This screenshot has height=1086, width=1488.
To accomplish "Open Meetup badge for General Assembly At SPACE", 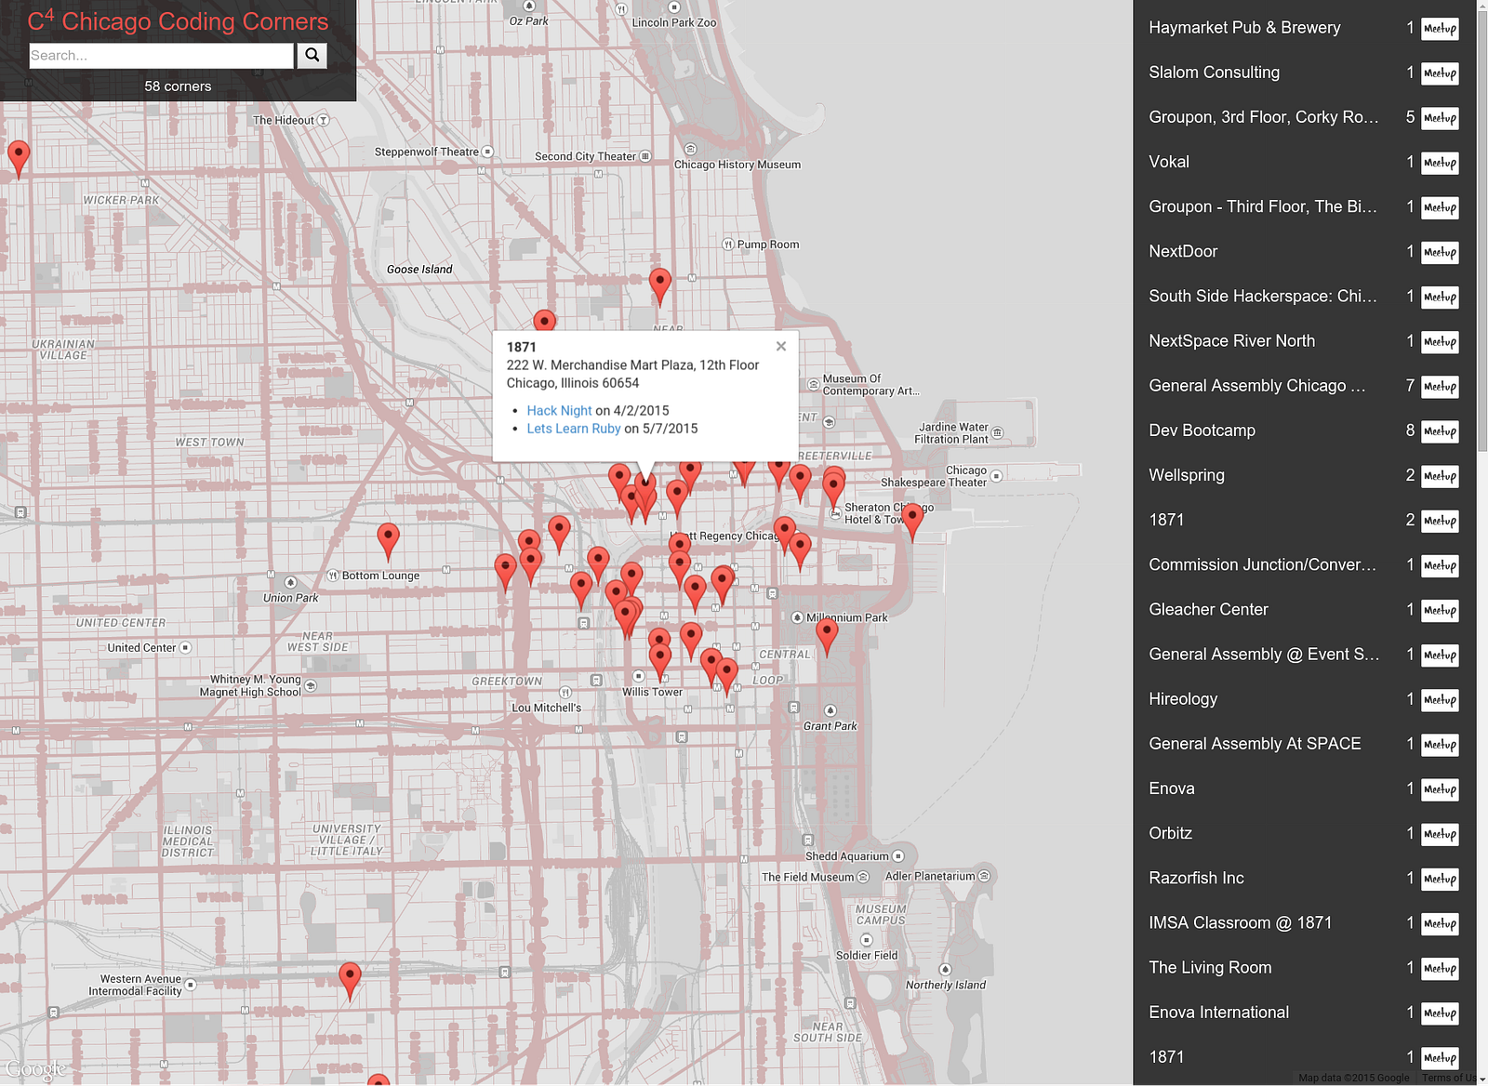I will (x=1440, y=744).
